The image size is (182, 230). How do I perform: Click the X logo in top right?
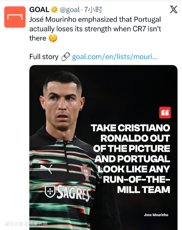173,10
